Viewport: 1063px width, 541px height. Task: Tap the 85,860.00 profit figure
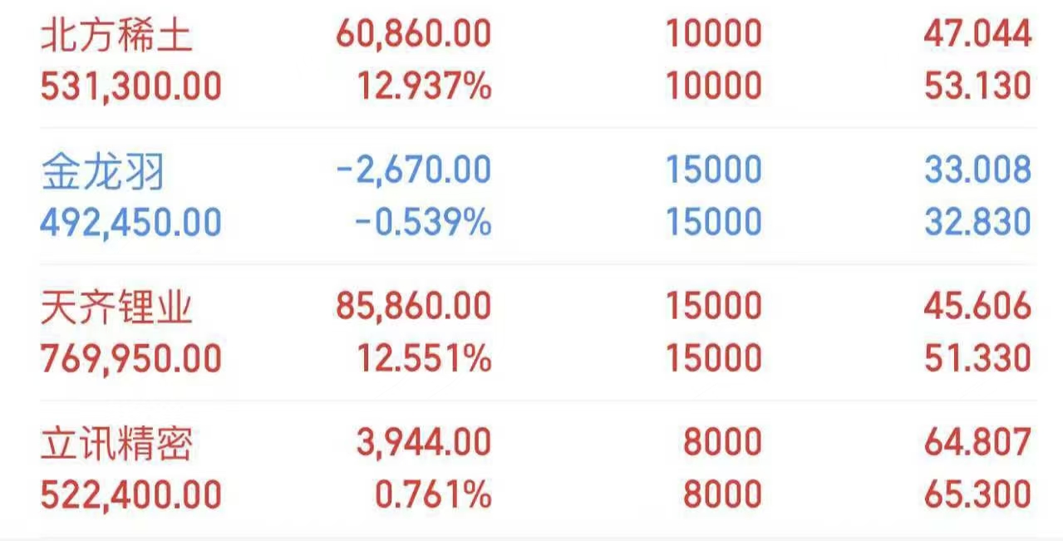tap(413, 307)
